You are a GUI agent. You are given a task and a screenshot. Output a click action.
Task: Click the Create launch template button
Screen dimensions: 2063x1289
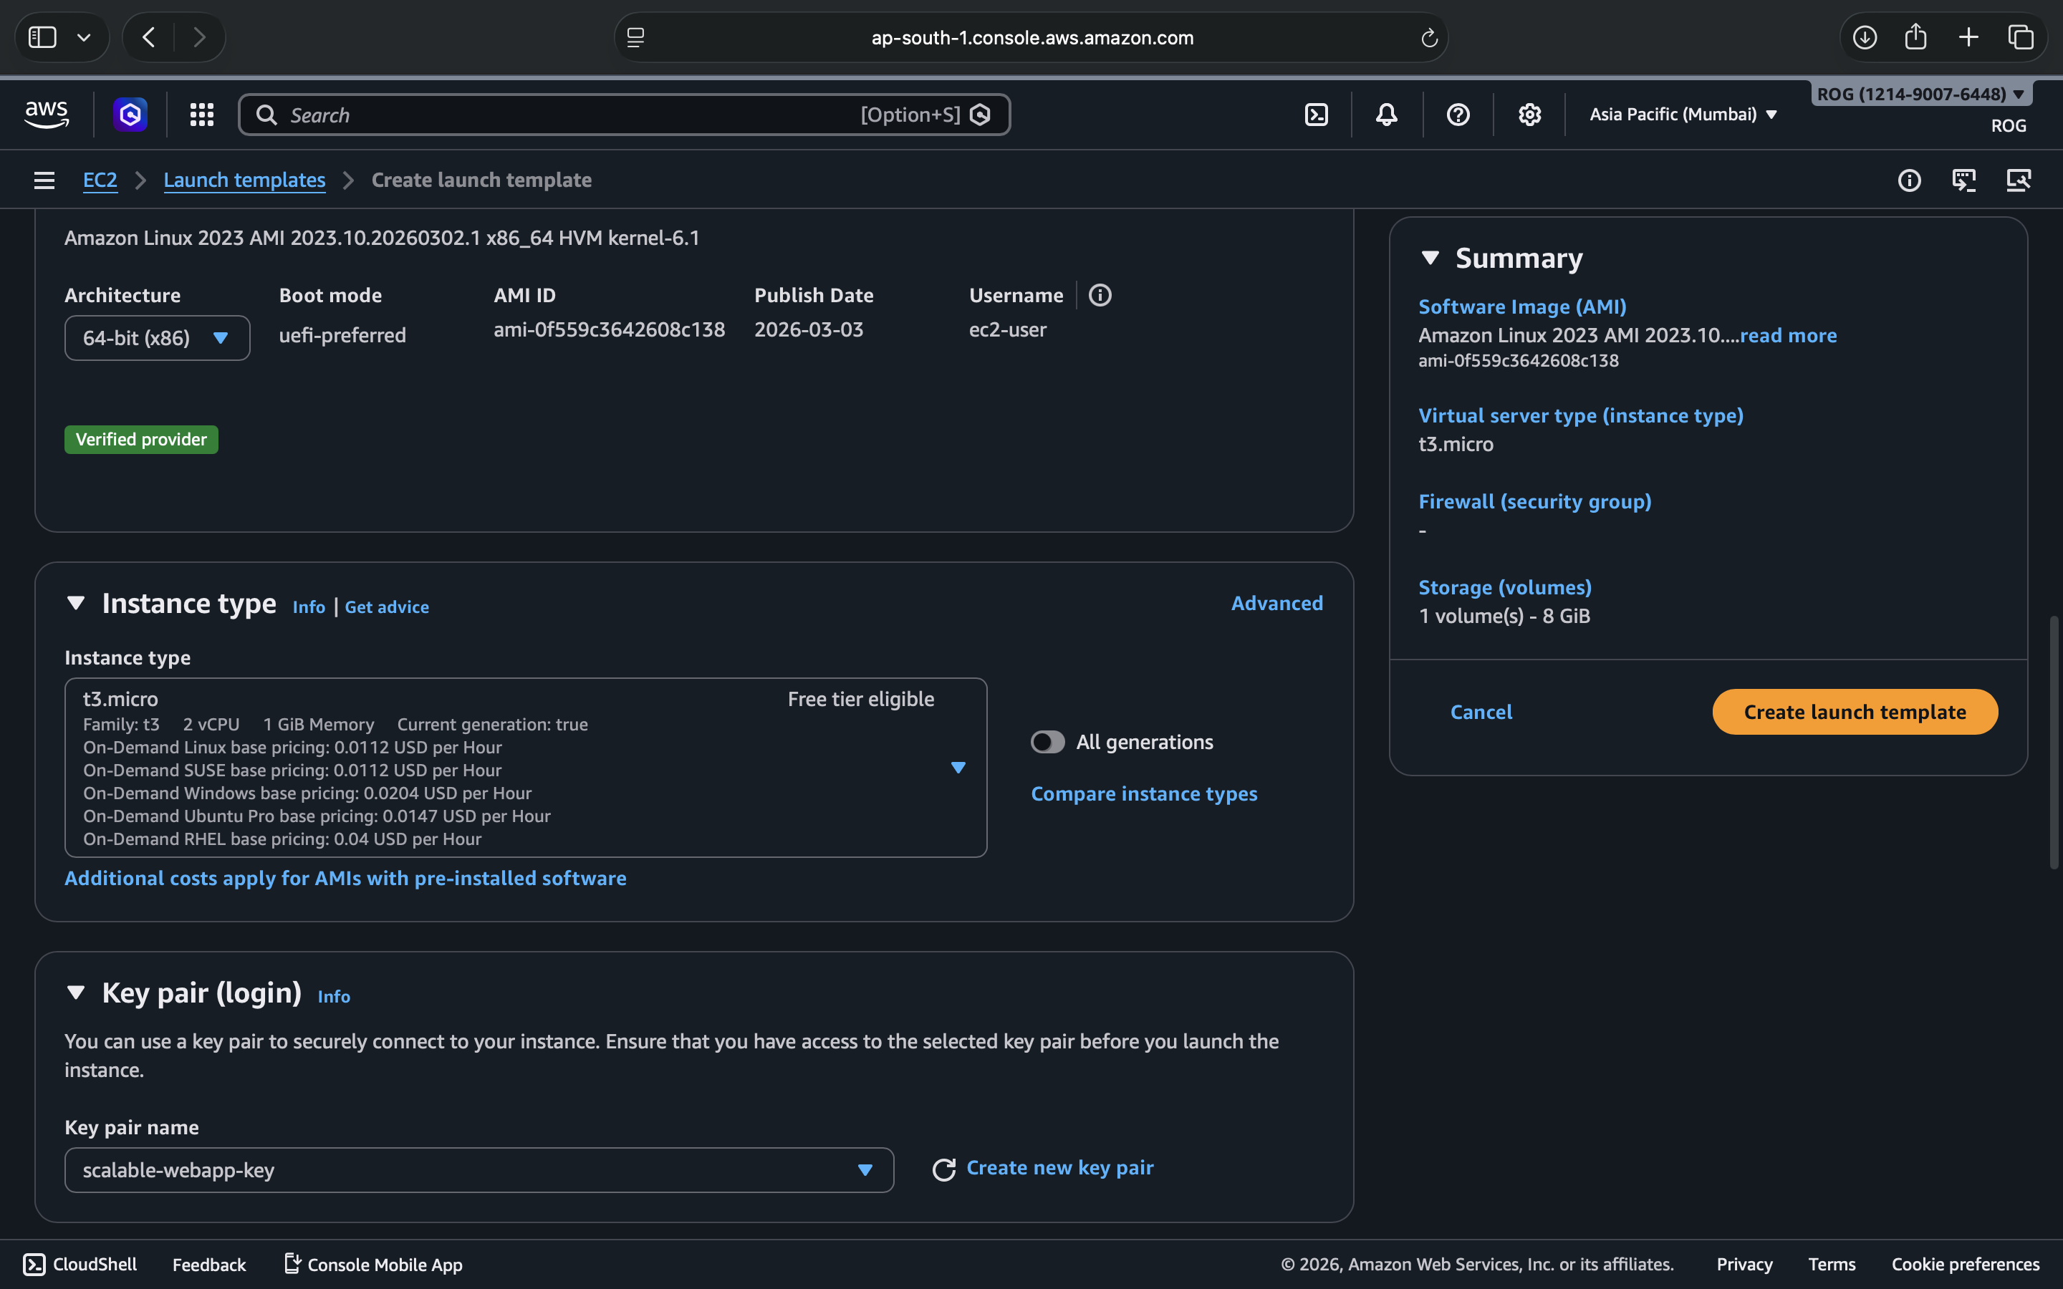point(1854,712)
